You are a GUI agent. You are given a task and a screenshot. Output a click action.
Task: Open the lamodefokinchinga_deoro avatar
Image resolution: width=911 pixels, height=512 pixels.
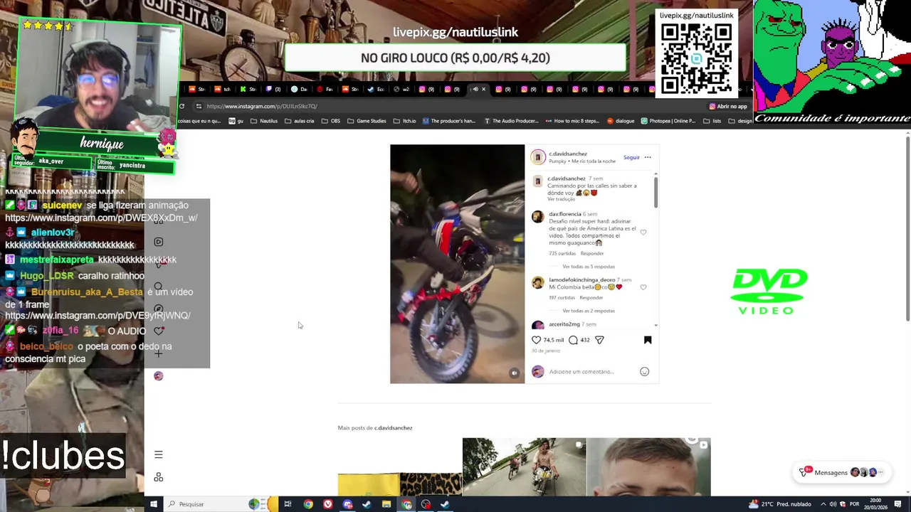point(537,282)
